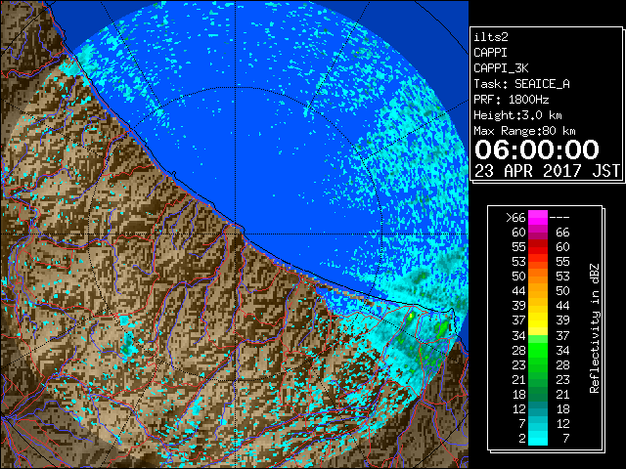Click the cyan 2-7 dBZ legend swatch

(x=538, y=438)
